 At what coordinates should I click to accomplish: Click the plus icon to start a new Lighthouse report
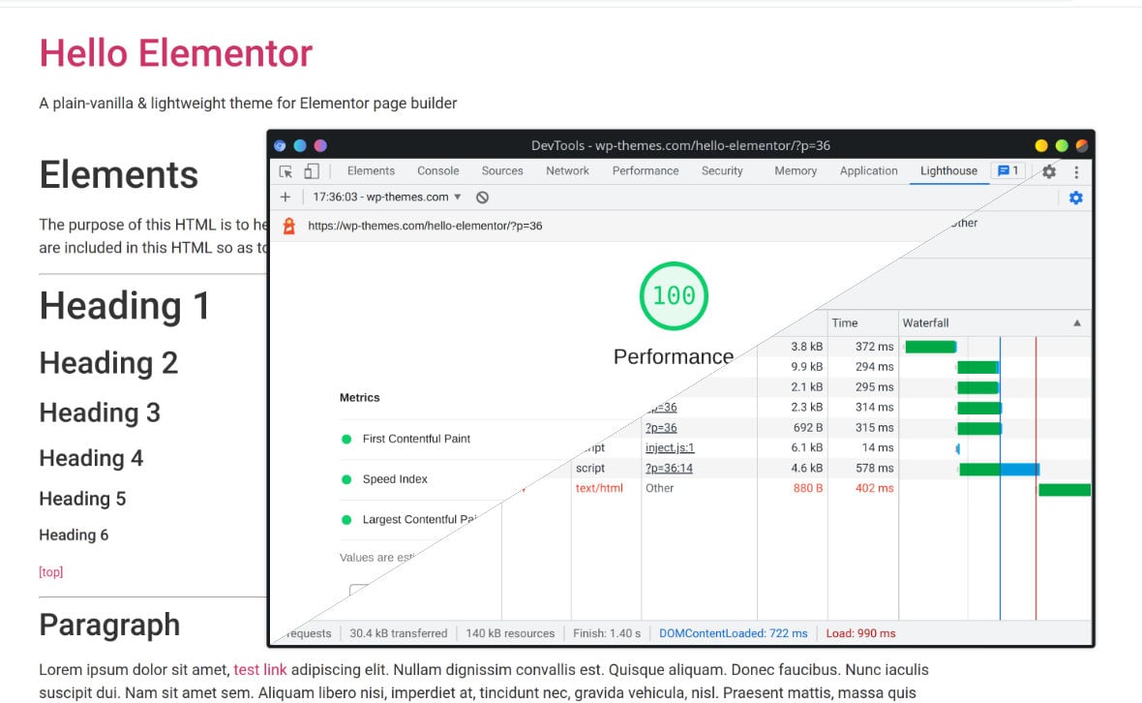285,198
